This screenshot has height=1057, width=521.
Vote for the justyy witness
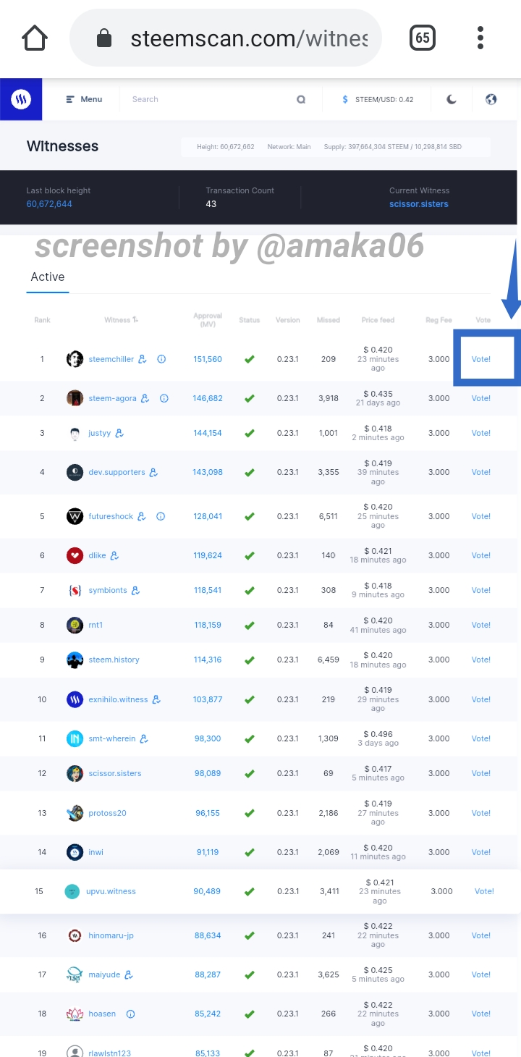click(x=481, y=433)
